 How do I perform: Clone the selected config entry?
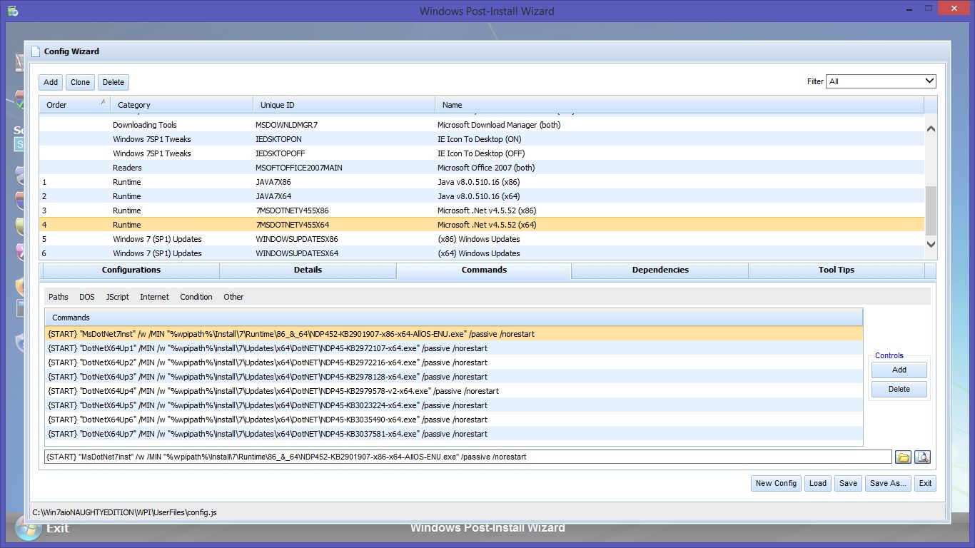coord(80,82)
